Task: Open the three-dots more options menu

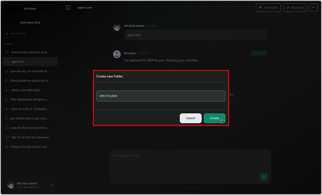Action: point(313,8)
